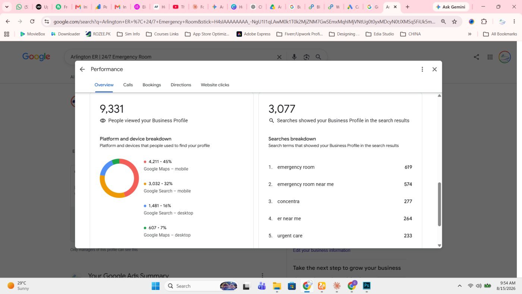Switch to the Bookings tab
Screen dimensions: 522x294
152,85
